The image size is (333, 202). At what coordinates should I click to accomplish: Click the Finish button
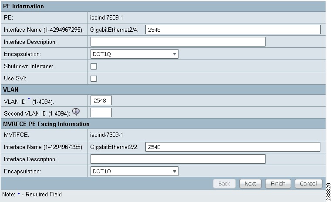[278, 184]
